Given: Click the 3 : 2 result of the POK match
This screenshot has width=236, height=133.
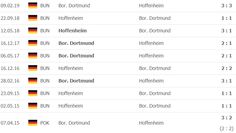Looking at the screenshot, I should pos(227,118).
